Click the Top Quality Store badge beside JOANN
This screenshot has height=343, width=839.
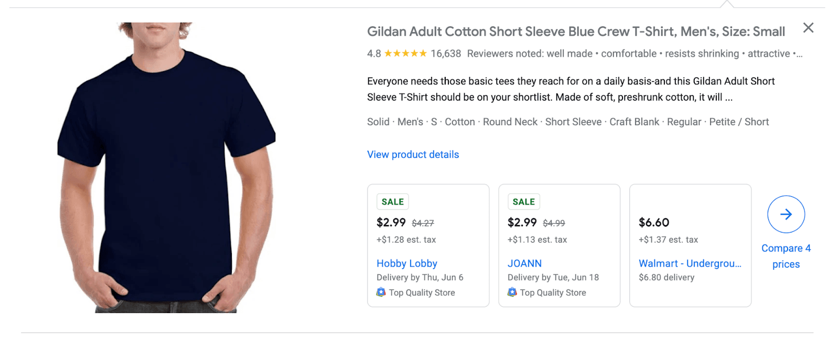pyautogui.click(x=546, y=292)
